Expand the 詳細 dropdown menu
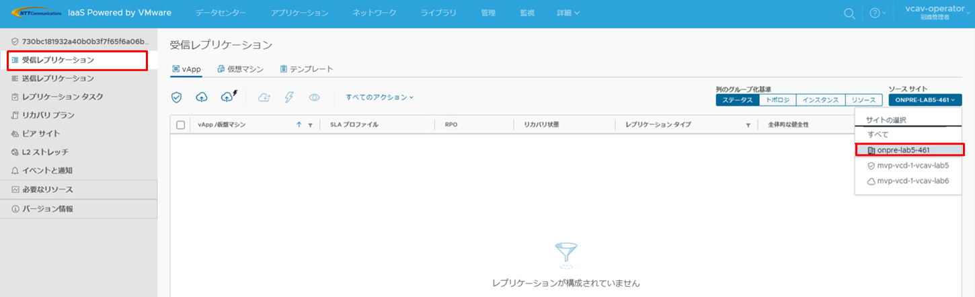Viewport: 975px width, 297px height. (568, 13)
